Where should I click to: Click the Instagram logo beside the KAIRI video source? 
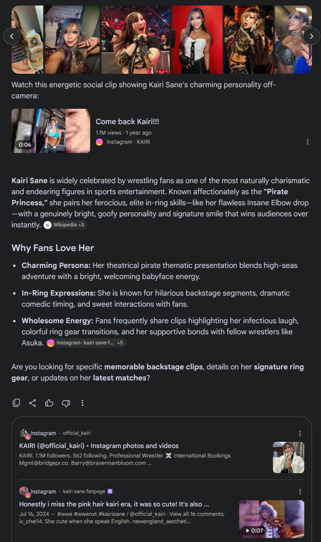[99, 142]
